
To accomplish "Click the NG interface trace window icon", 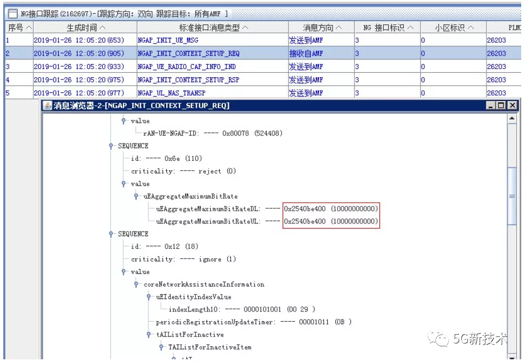I will point(12,14).
